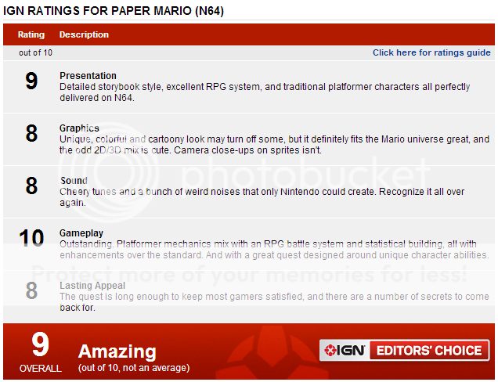Click the 'Description' column header
Viewport: 498px width, 382px height.
coord(84,34)
